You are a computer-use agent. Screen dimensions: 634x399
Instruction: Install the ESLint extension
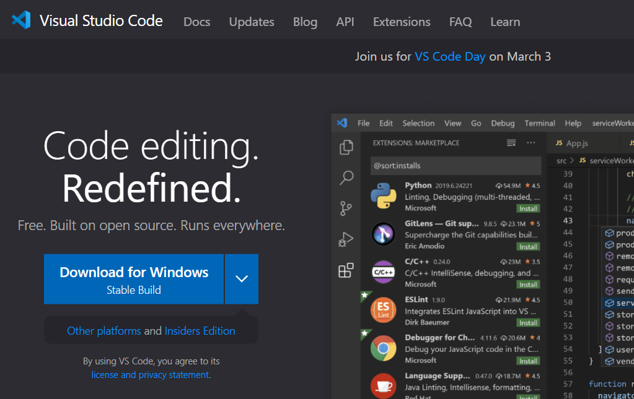point(528,323)
